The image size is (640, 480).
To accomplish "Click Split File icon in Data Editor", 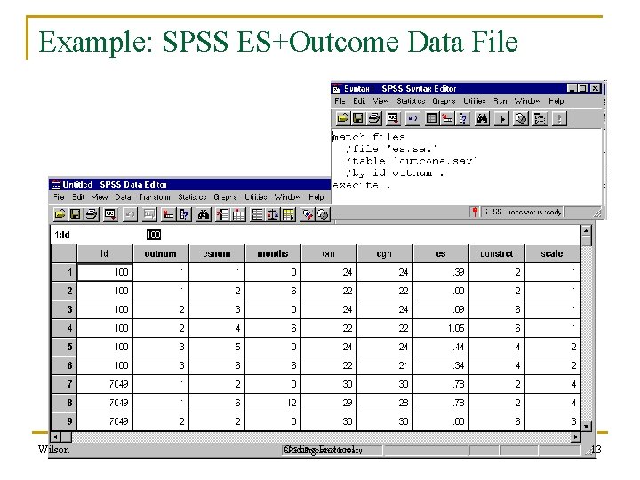I will point(257,214).
